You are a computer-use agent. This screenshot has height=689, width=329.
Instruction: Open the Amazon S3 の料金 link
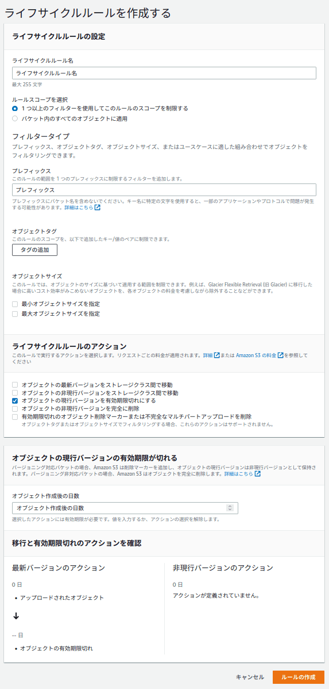pos(260,355)
